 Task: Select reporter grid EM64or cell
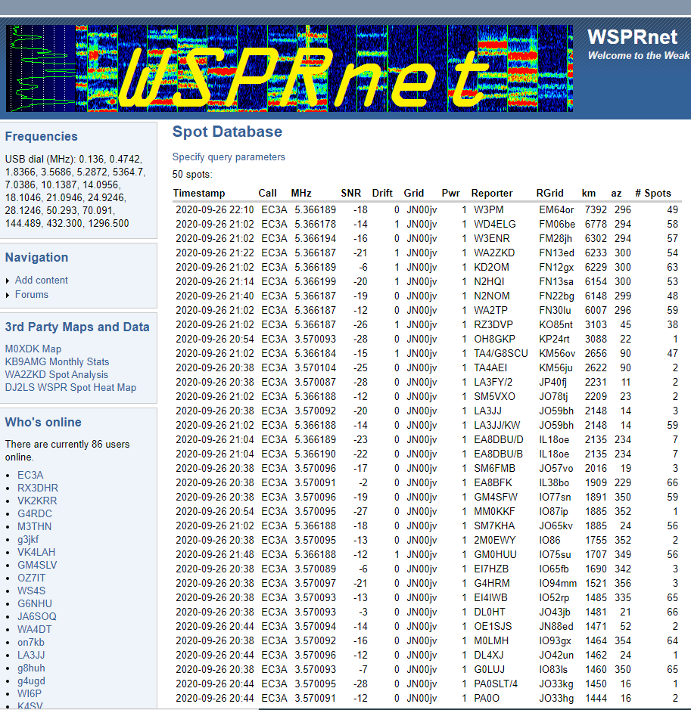pos(556,209)
